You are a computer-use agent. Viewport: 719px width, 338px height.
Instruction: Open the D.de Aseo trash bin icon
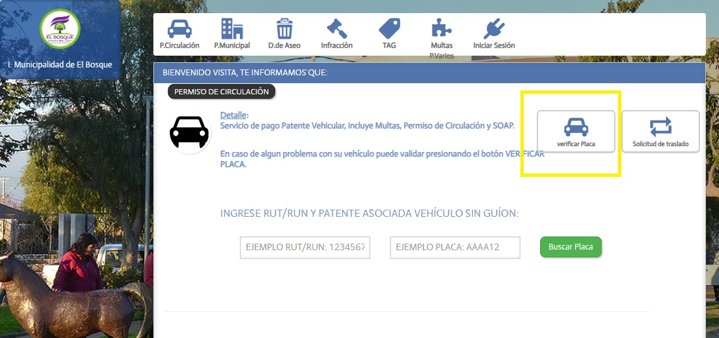284,28
